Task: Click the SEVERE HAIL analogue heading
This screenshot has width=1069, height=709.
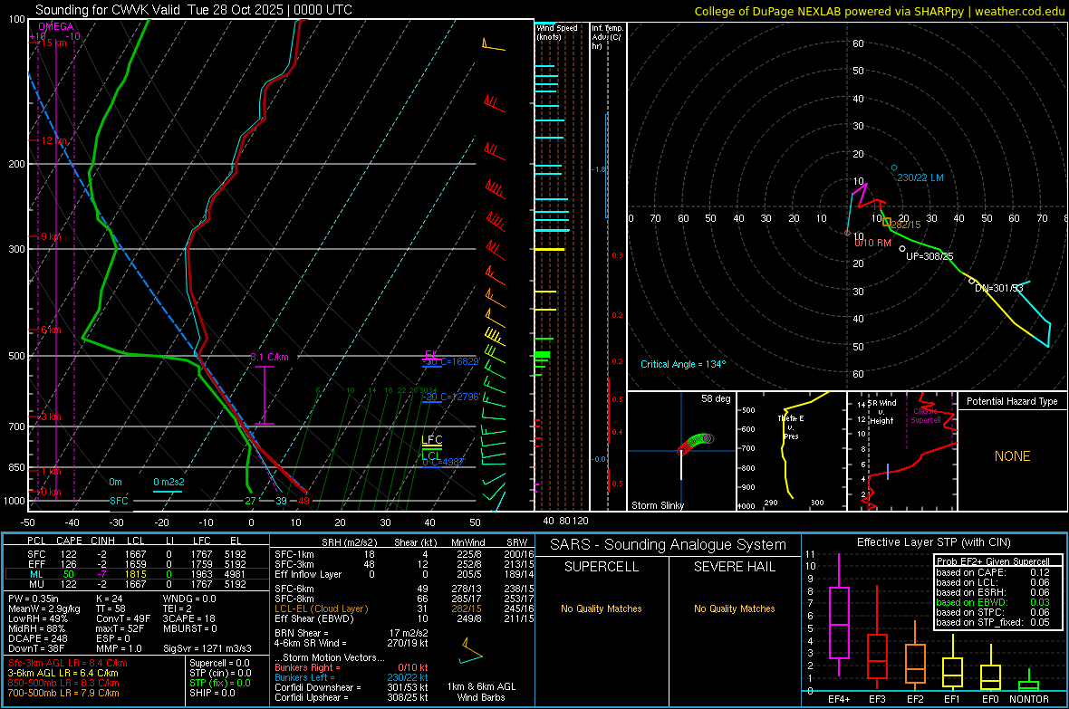Action: [734, 567]
